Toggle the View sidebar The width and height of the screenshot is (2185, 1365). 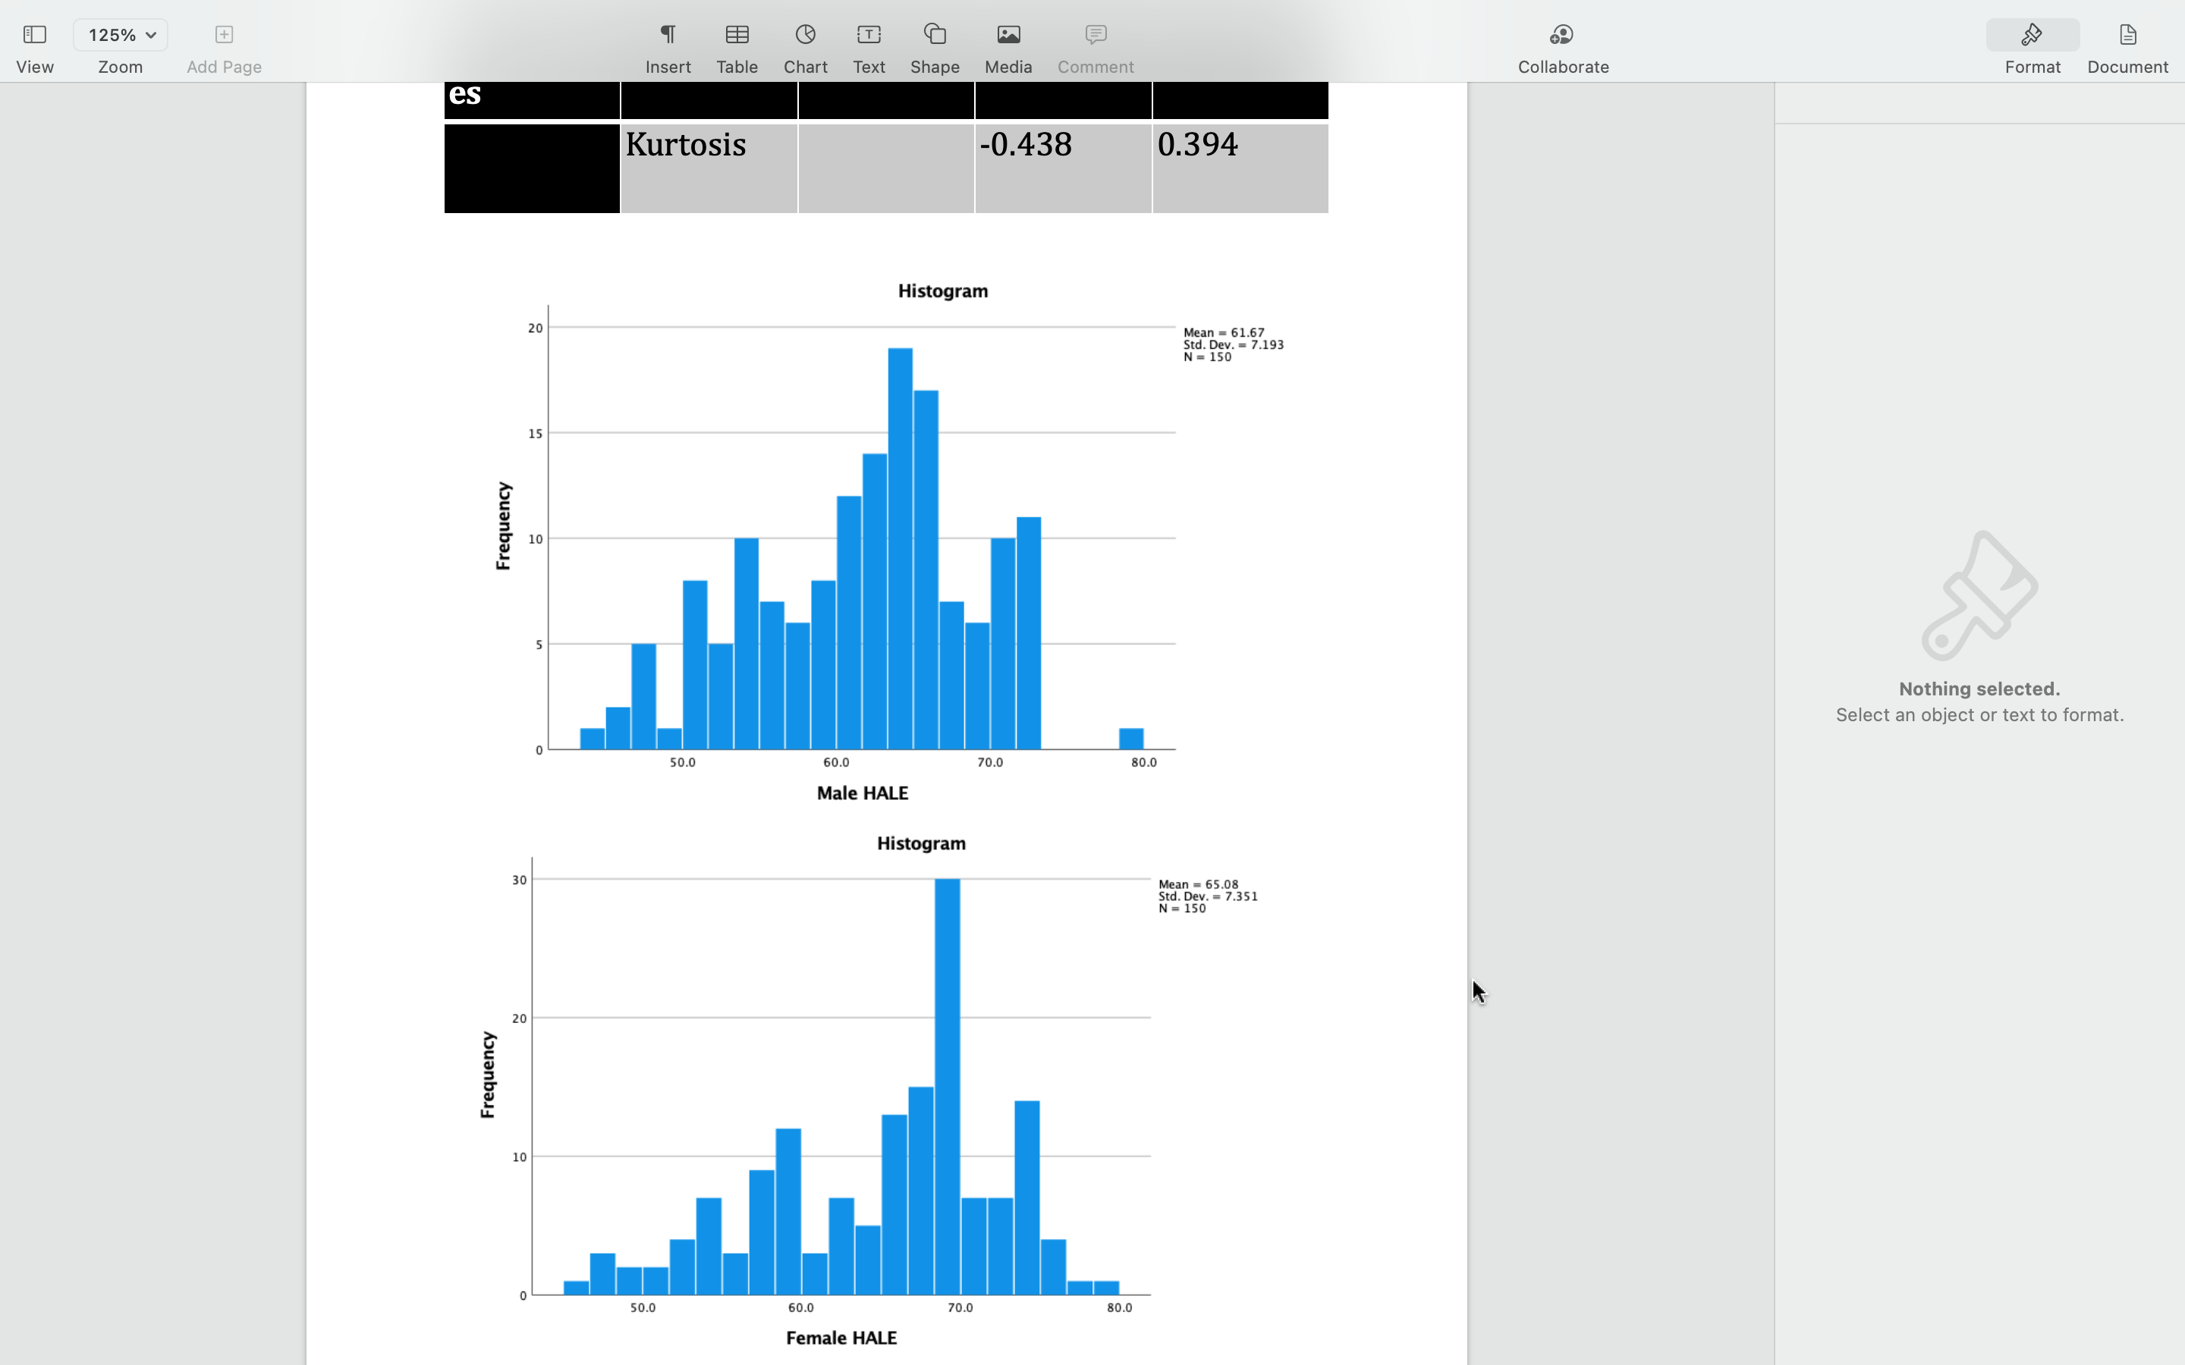[34, 34]
